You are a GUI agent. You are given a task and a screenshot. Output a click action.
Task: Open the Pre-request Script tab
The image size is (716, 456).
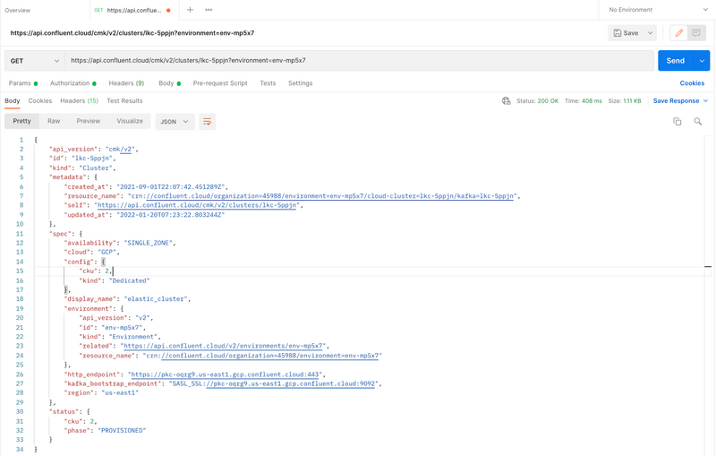[x=220, y=83]
